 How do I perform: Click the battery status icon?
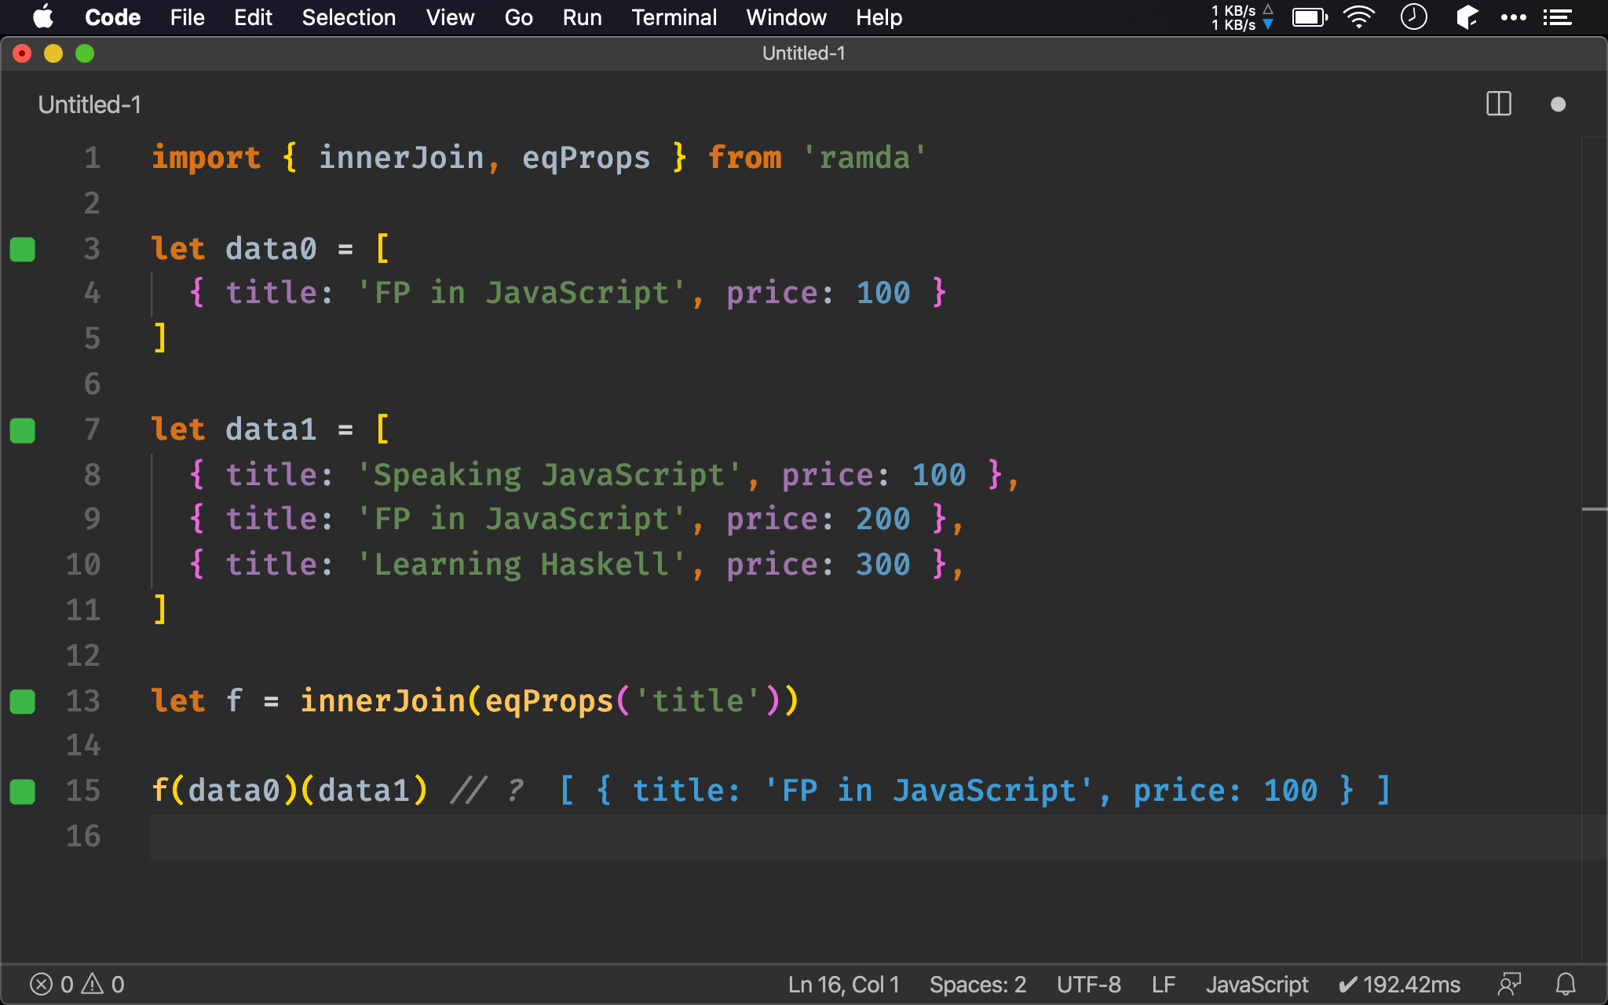[1310, 17]
